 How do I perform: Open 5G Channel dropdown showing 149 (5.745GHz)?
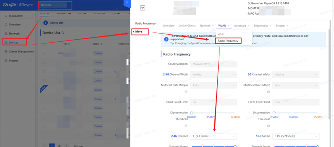(x=296, y=136)
